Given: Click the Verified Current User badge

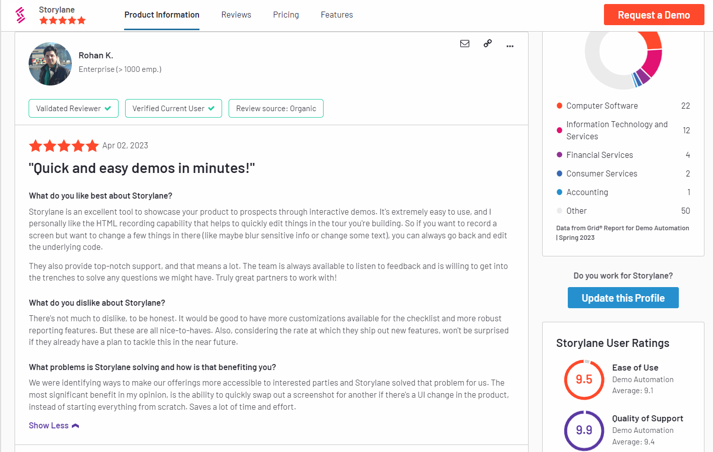Looking at the screenshot, I should pyautogui.click(x=173, y=109).
